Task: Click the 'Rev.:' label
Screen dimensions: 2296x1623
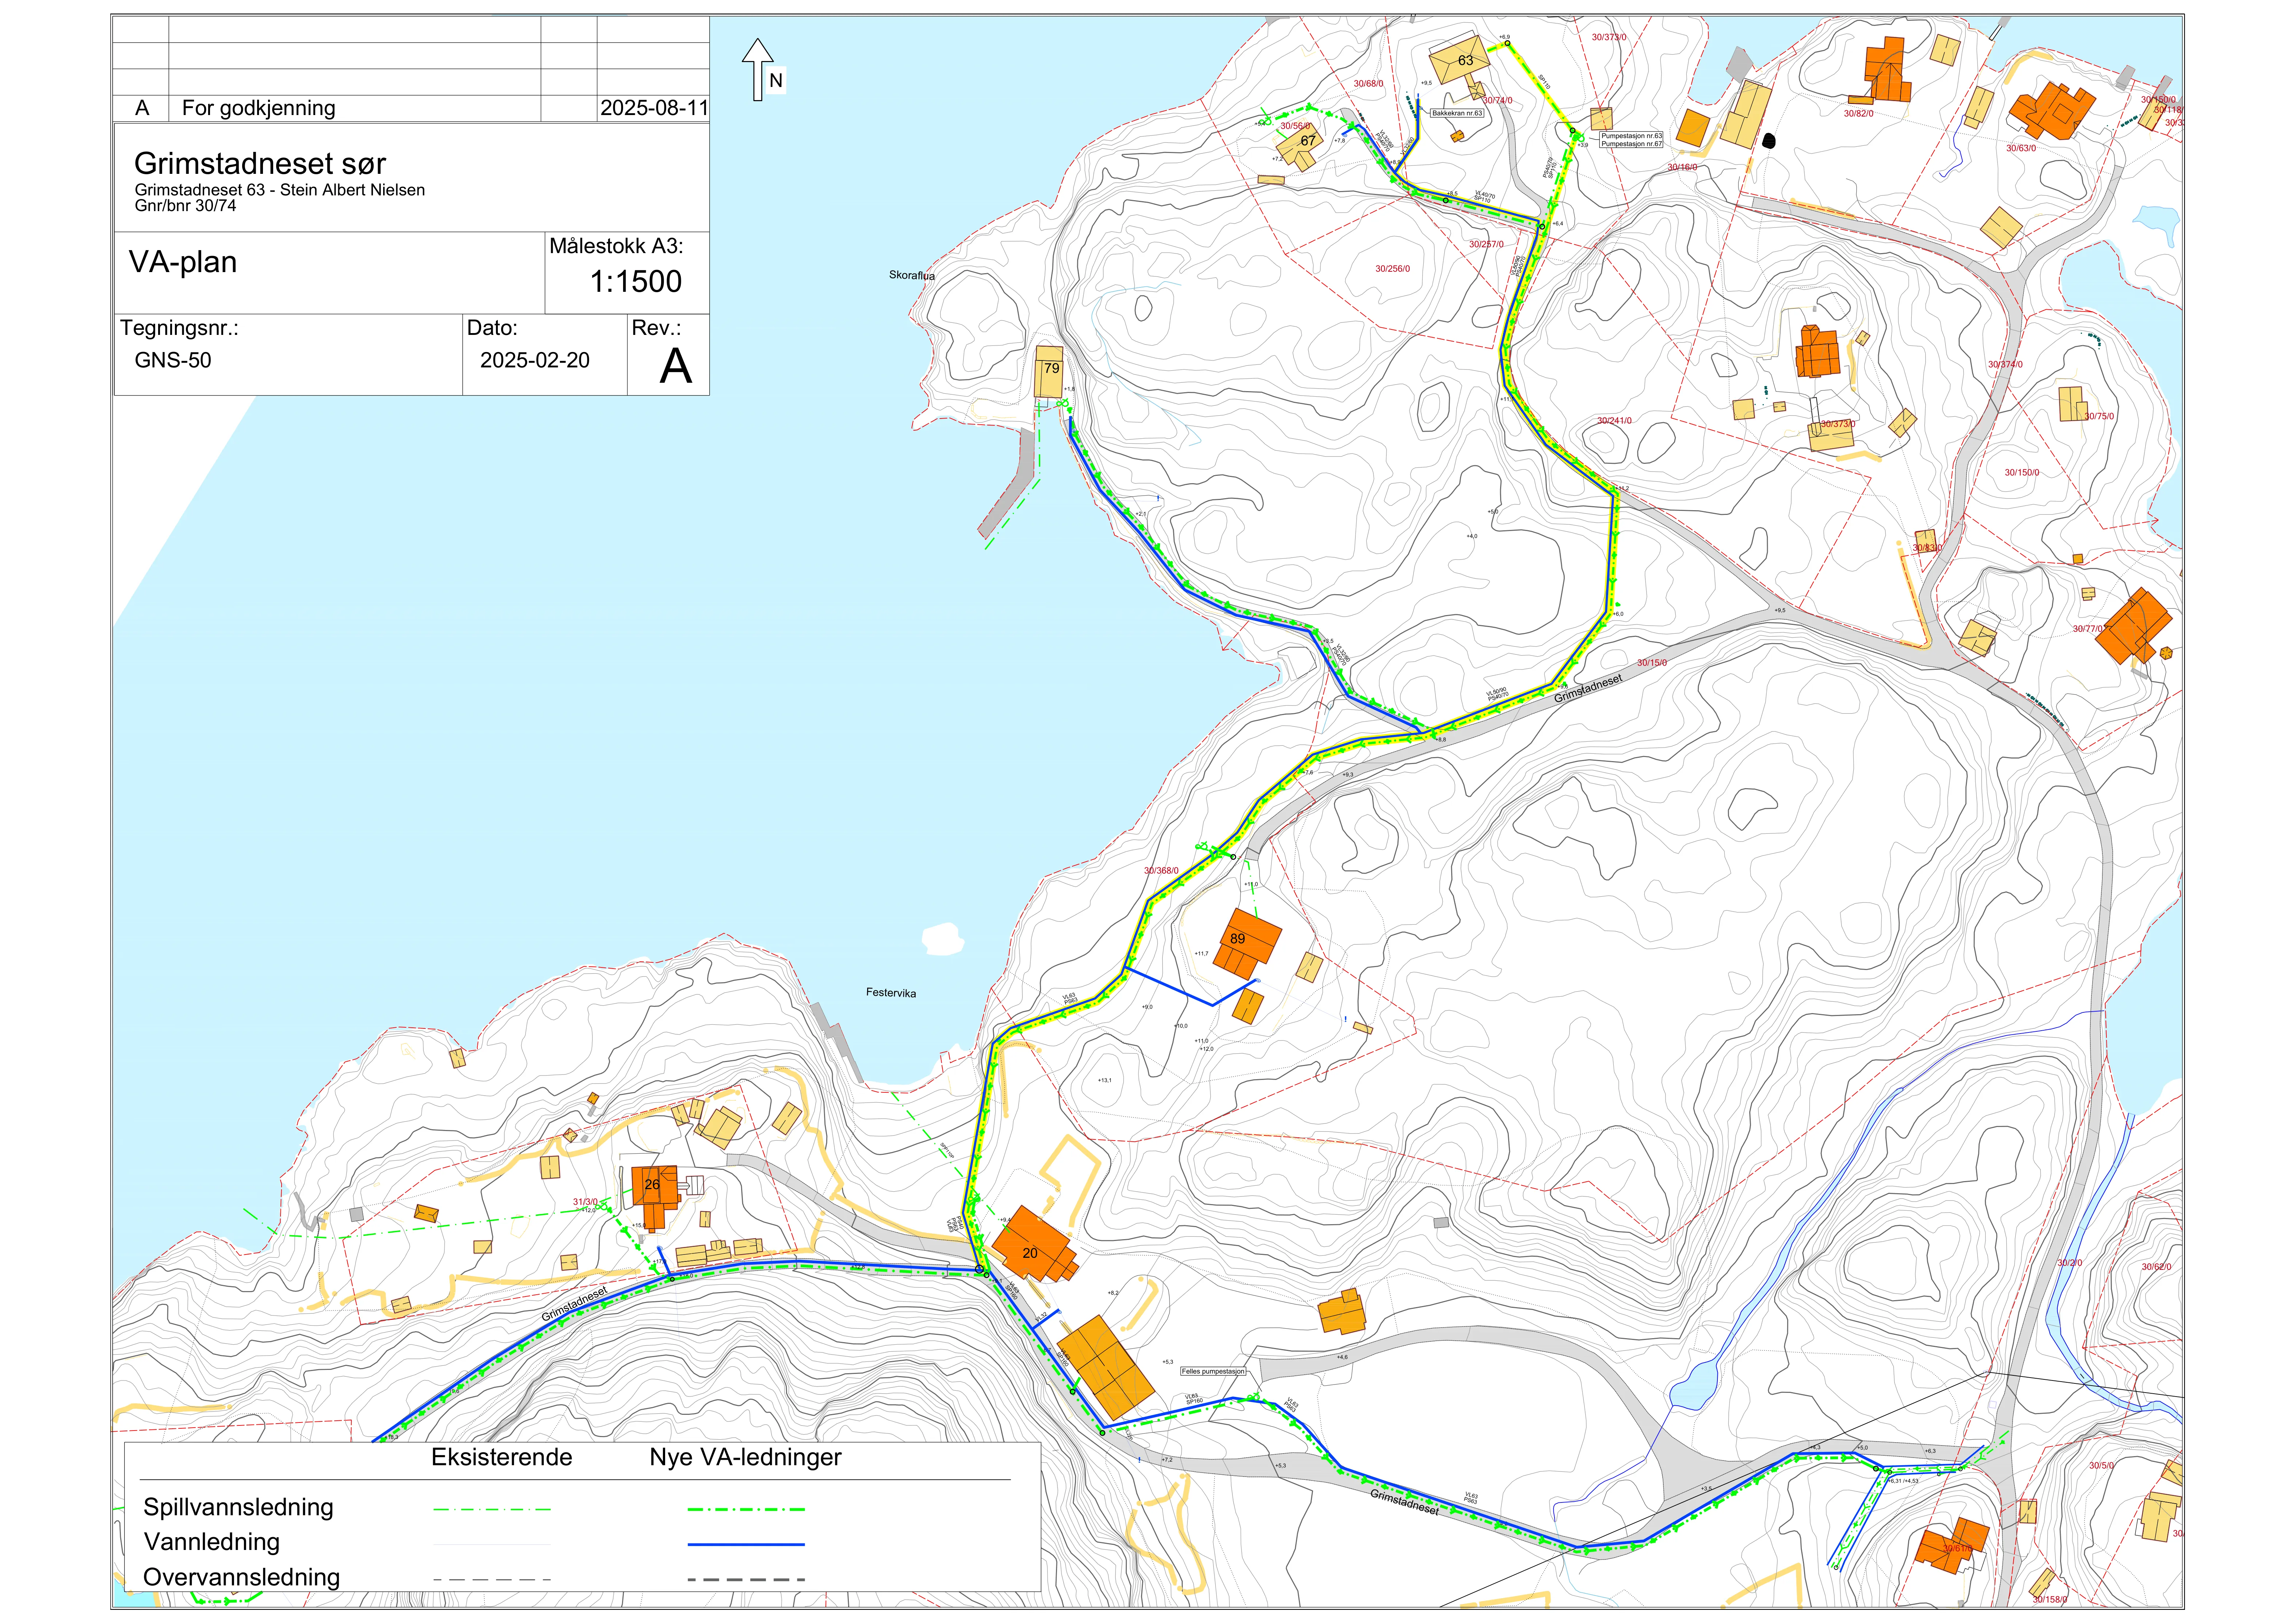Action: [656, 328]
